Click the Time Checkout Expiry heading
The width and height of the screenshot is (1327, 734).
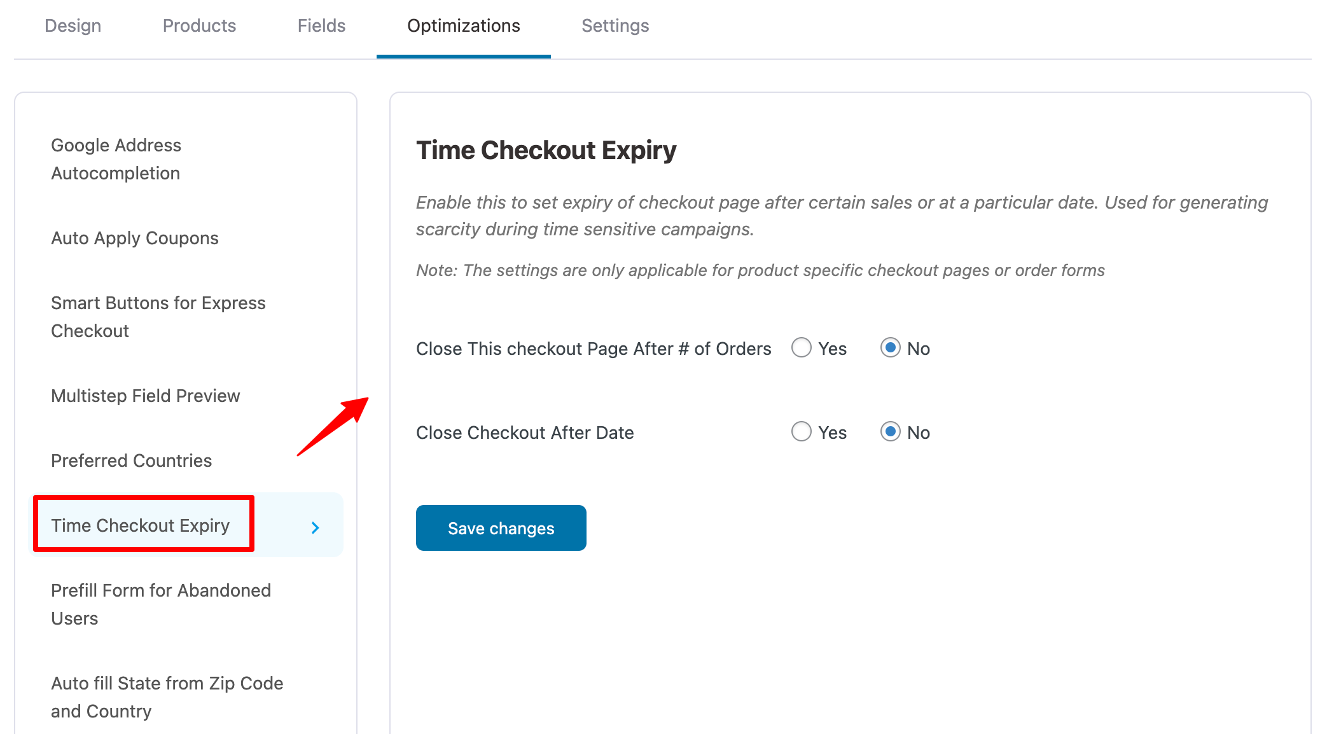(x=546, y=150)
